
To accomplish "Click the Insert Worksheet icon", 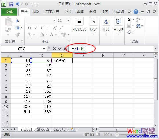I will (73, 129).
